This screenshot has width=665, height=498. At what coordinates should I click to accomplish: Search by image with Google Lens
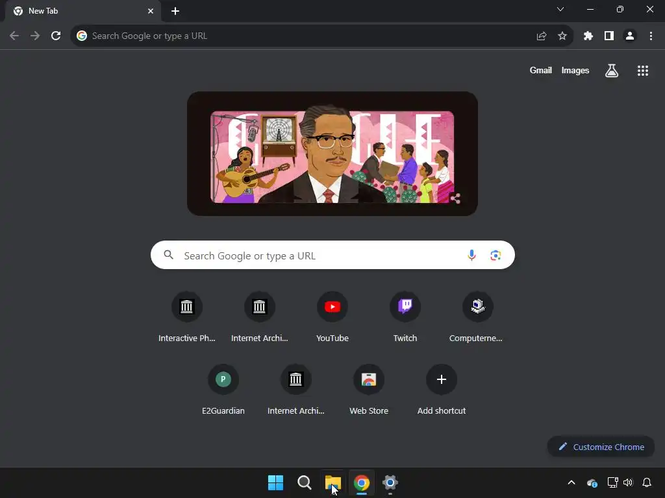(x=496, y=255)
